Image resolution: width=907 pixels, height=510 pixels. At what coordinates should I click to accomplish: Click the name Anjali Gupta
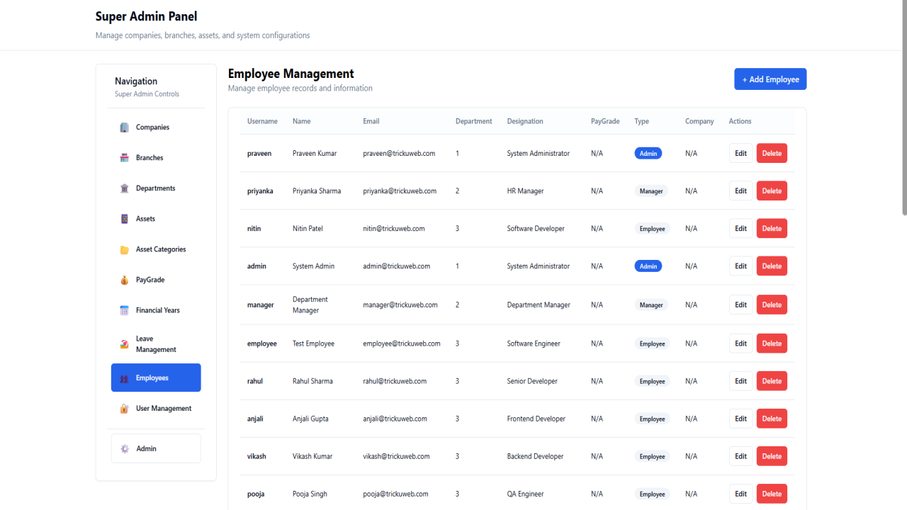click(x=310, y=419)
